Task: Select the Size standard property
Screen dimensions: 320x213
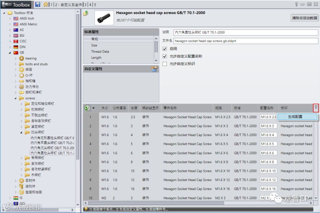Action: click(118, 45)
